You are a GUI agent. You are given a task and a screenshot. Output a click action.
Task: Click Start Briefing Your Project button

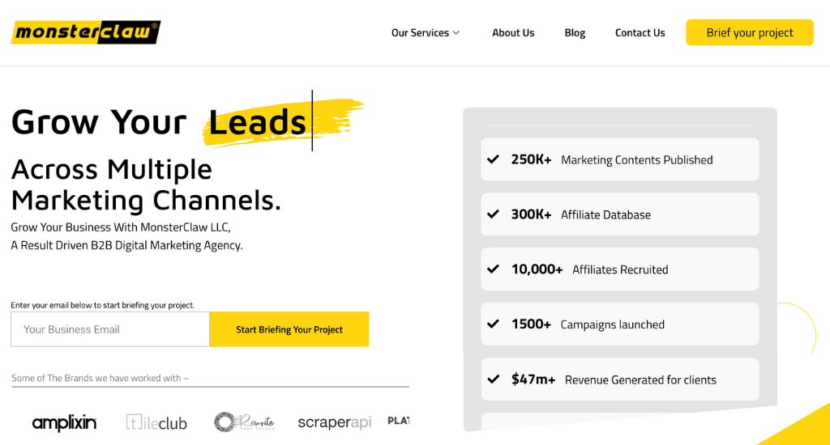[x=289, y=329]
